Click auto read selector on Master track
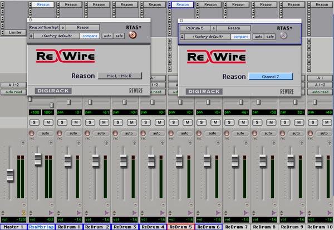 tap(13, 92)
